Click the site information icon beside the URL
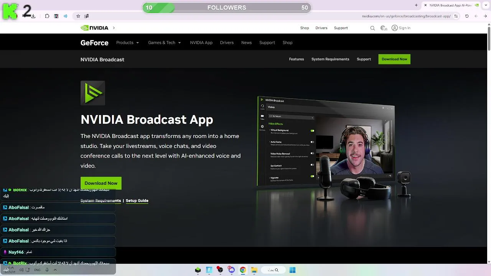This screenshot has height=276, width=491. click(x=456, y=16)
